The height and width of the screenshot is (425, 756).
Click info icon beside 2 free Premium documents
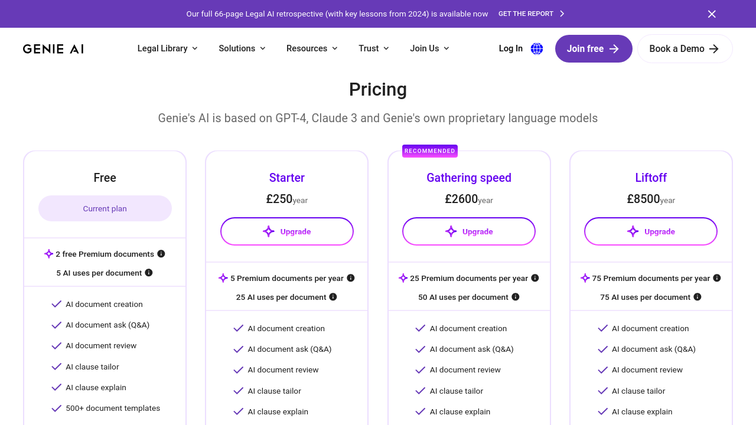(x=161, y=254)
